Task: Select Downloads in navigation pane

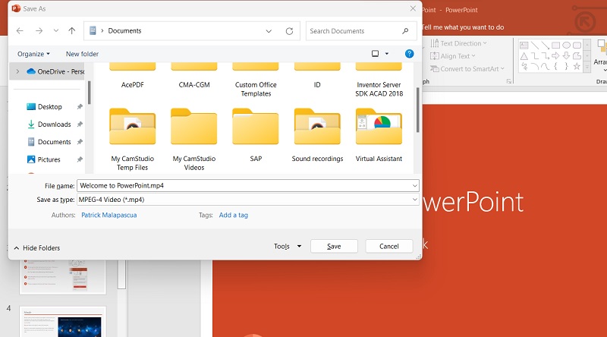Action: point(54,124)
